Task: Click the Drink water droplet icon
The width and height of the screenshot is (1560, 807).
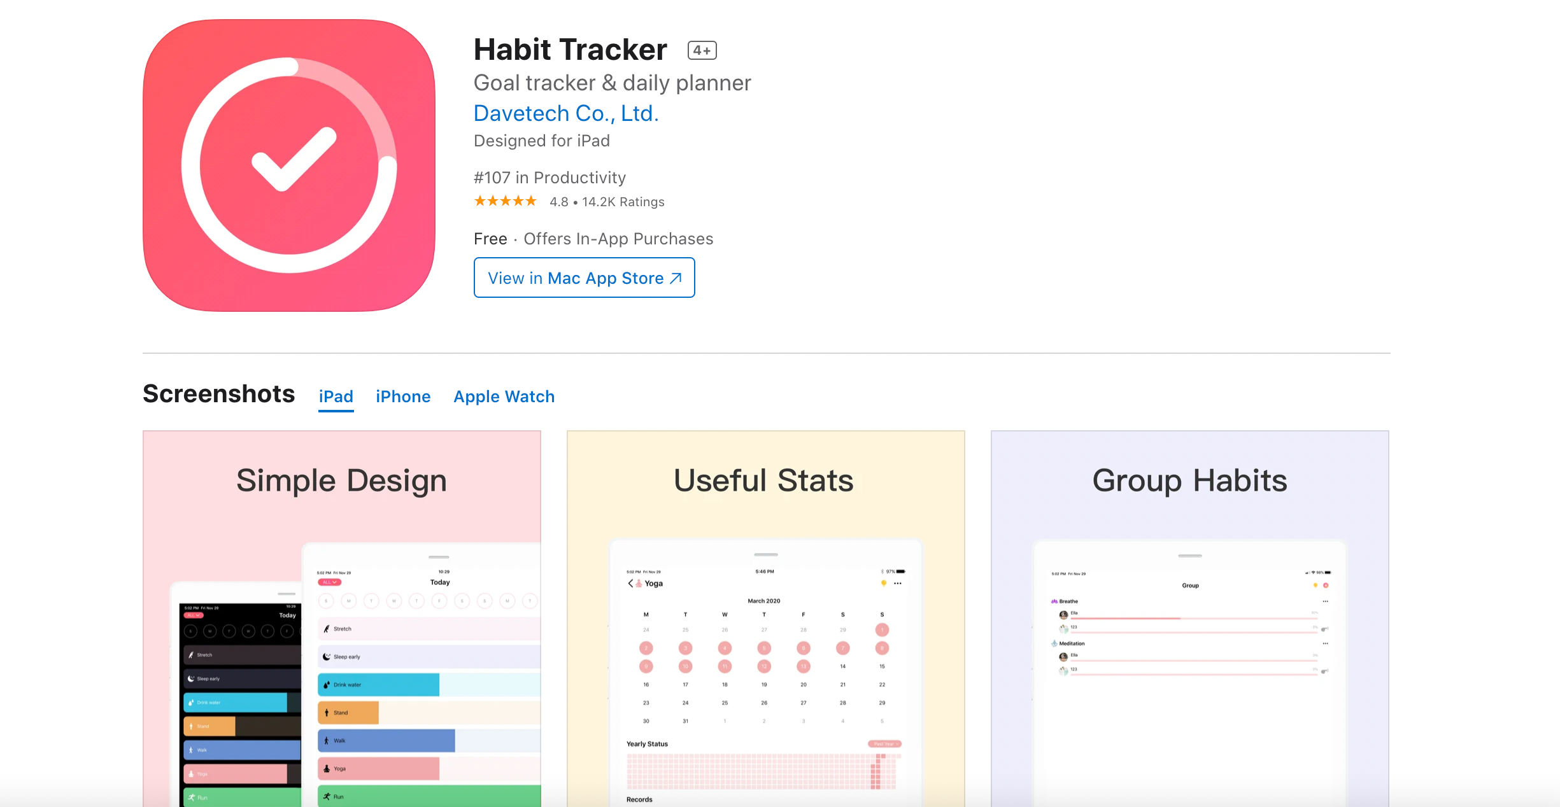Action: point(326,685)
